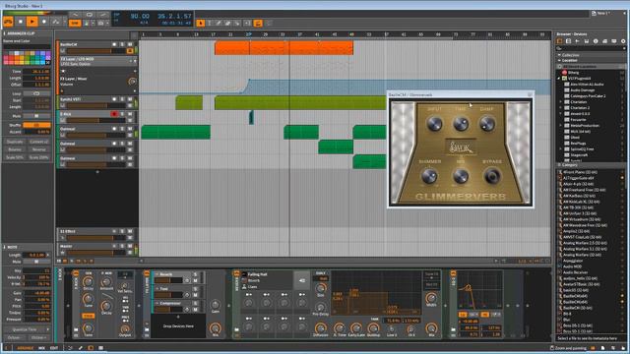Select the pen tool in the toolbar

(219, 24)
